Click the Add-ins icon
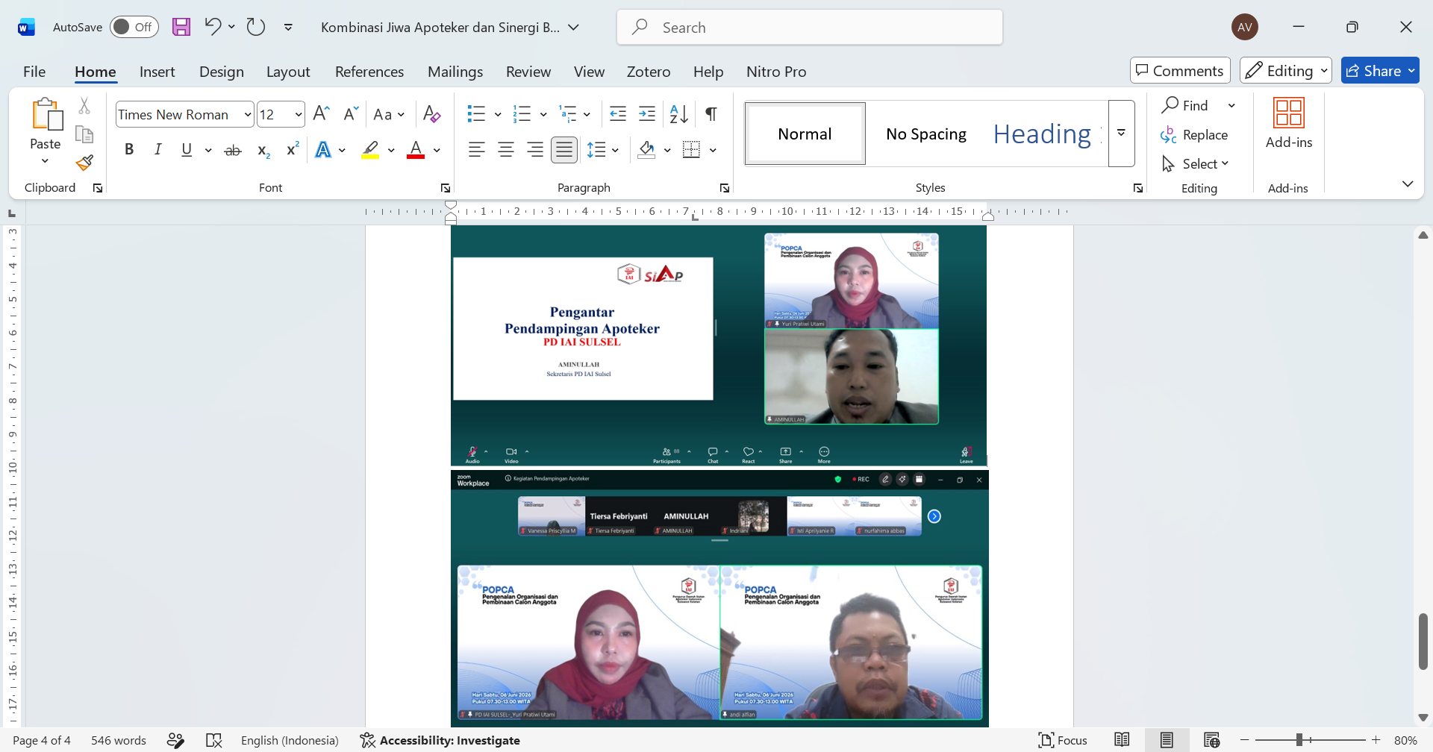 coord(1289,123)
